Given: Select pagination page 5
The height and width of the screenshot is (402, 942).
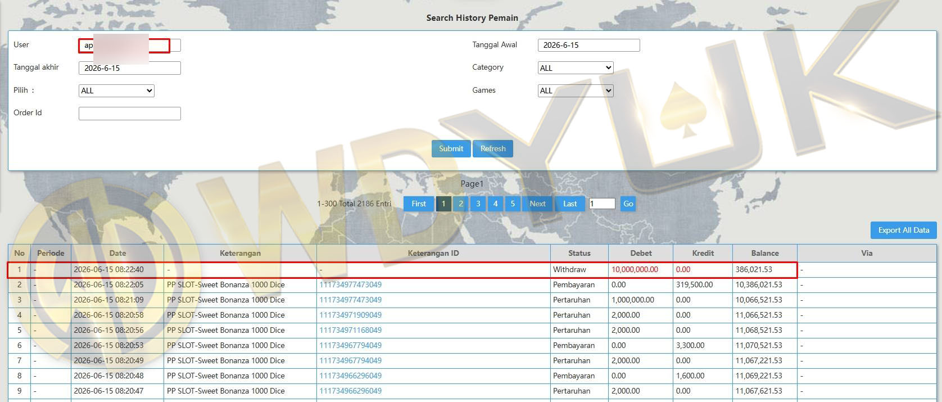Looking at the screenshot, I should (513, 204).
